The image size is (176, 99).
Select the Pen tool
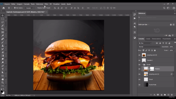[x=2, y=66]
